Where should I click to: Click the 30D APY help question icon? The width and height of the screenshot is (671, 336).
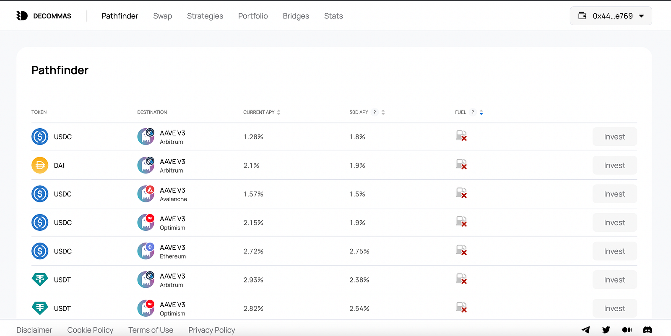[375, 112]
